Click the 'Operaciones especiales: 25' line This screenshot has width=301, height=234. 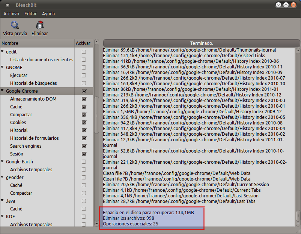point(131,224)
